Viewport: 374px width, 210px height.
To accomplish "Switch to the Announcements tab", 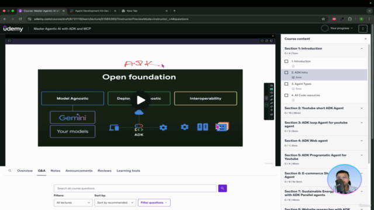I will coord(79,171).
